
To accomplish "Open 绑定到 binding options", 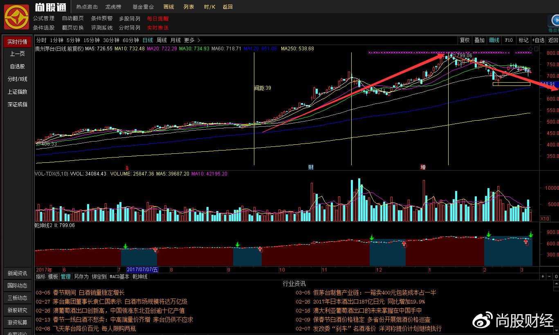I will [99, 277].
